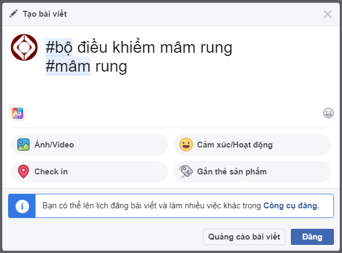Click the pencil icon beside Tạo bài viết
This screenshot has width=342, height=253.
(x=14, y=14)
